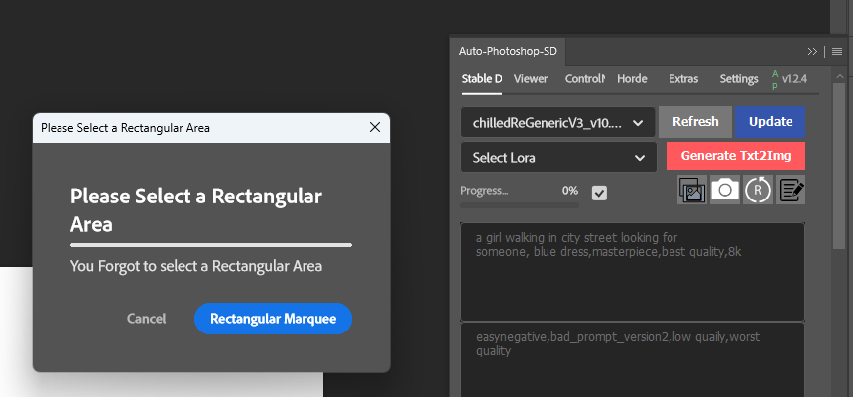
Task: Click the camera snapshot icon
Action: [725, 190]
